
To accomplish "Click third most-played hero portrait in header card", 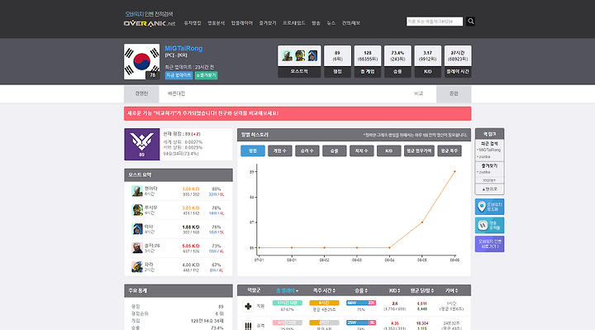I will 312,55.
